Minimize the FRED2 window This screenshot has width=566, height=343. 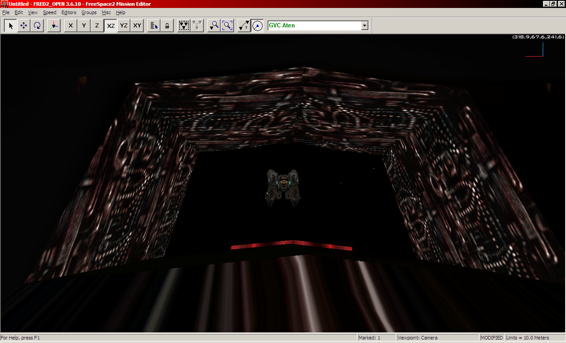pyautogui.click(x=546, y=4)
